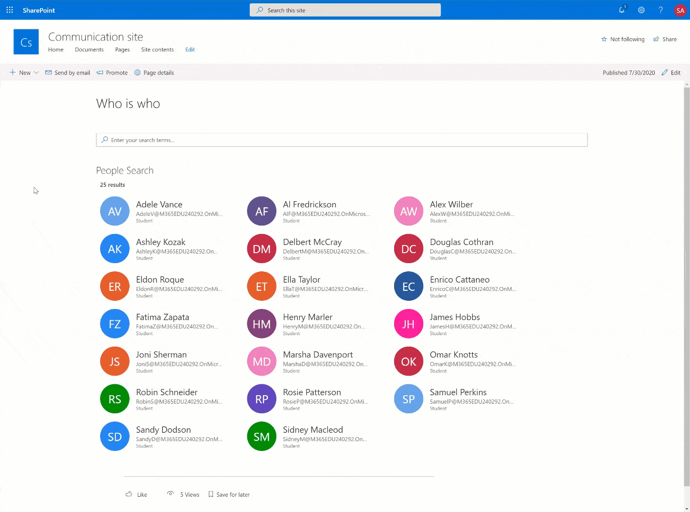
Task: Click the 5 Views counter
Action: click(x=183, y=494)
